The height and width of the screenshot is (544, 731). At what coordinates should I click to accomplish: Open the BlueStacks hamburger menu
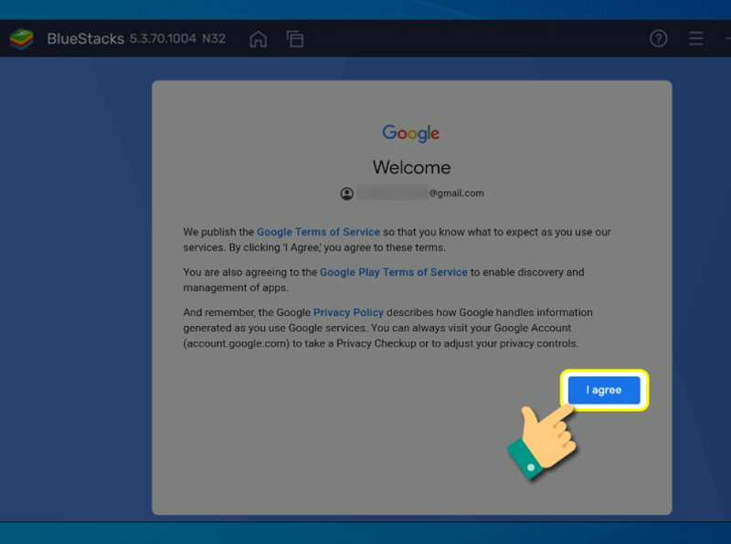[x=696, y=39]
